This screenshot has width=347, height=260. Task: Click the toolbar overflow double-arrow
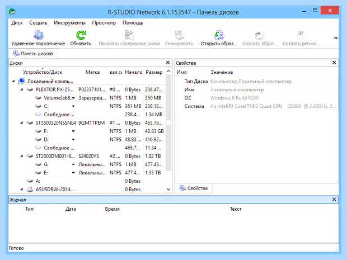(x=336, y=38)
